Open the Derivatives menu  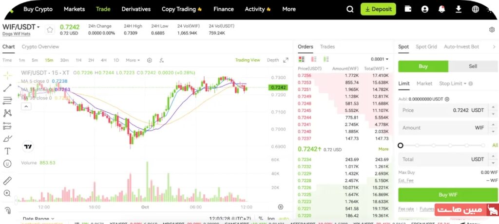point(136,9)
